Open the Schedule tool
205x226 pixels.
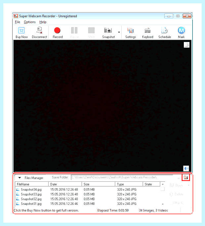[165, 32]
